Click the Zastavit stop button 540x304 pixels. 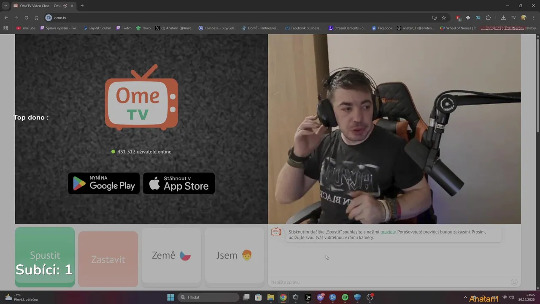tap(108, 259)
